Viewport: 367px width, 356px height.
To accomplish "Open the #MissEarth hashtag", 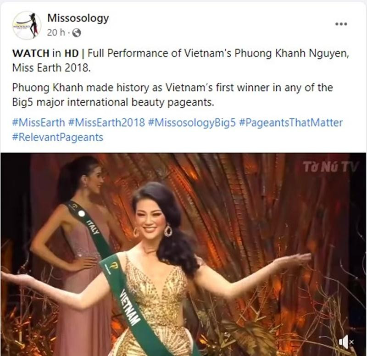I will [x=39, y=122].
